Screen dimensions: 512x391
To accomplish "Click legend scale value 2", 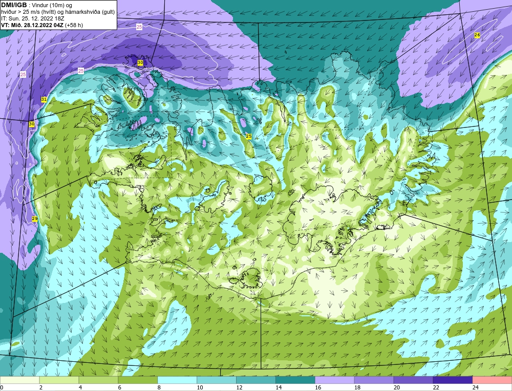I will 41,387.
